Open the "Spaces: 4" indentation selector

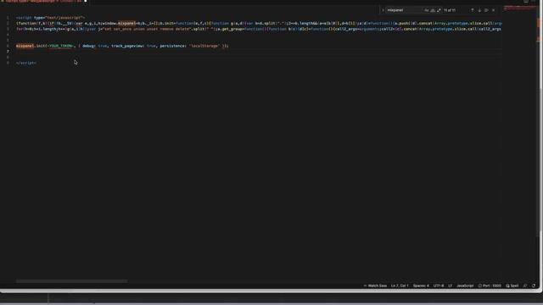pyautogui.click(x=421, y=286)
